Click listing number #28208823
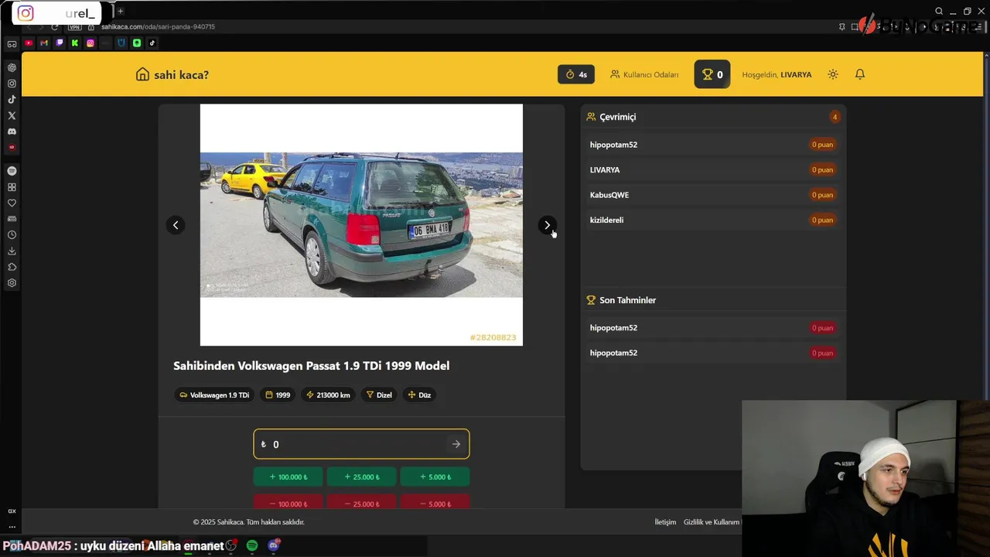The height and width of the screenshot is (557, 990). (493, 337)
